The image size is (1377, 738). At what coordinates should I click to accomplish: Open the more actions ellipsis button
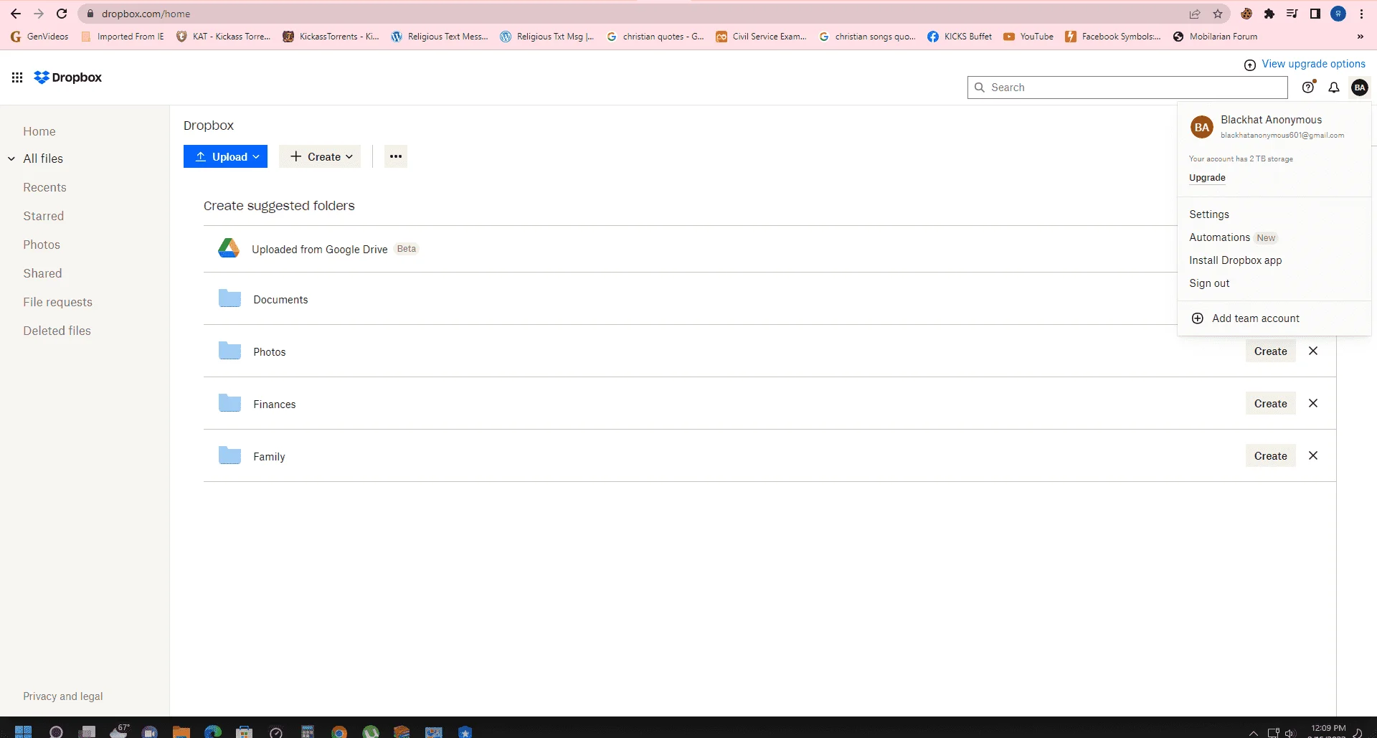396,156
